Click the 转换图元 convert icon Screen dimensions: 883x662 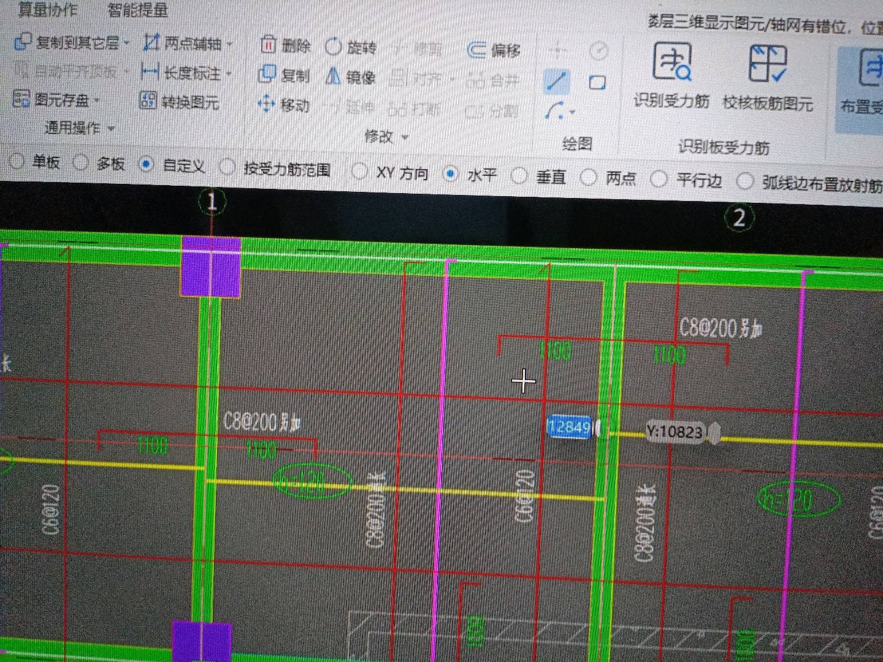(148, 100)
